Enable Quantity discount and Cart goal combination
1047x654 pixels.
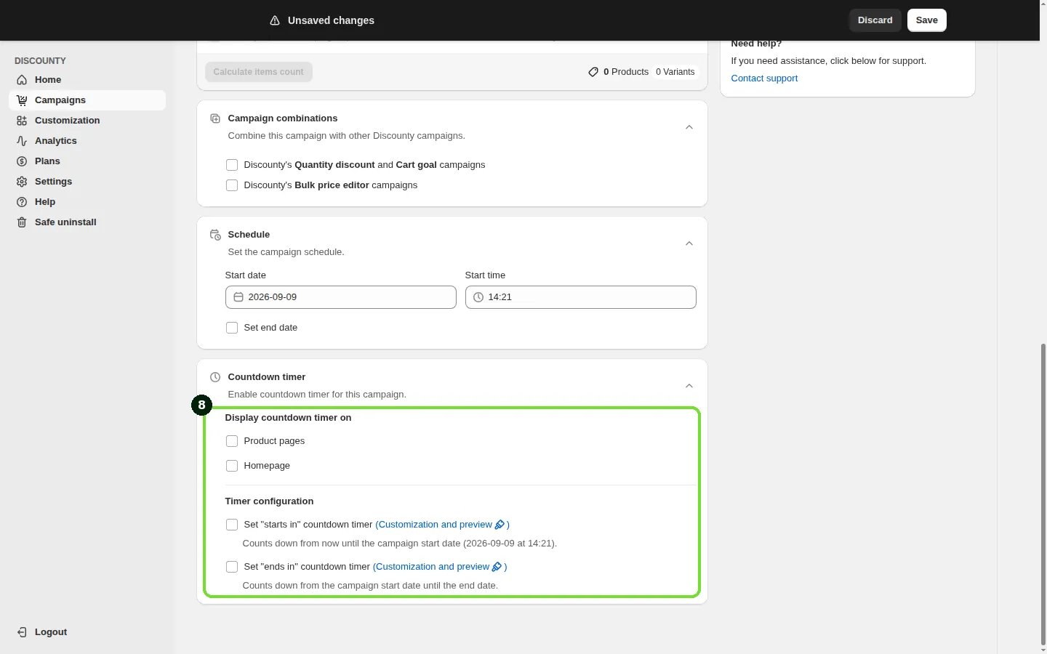[232, 165]
